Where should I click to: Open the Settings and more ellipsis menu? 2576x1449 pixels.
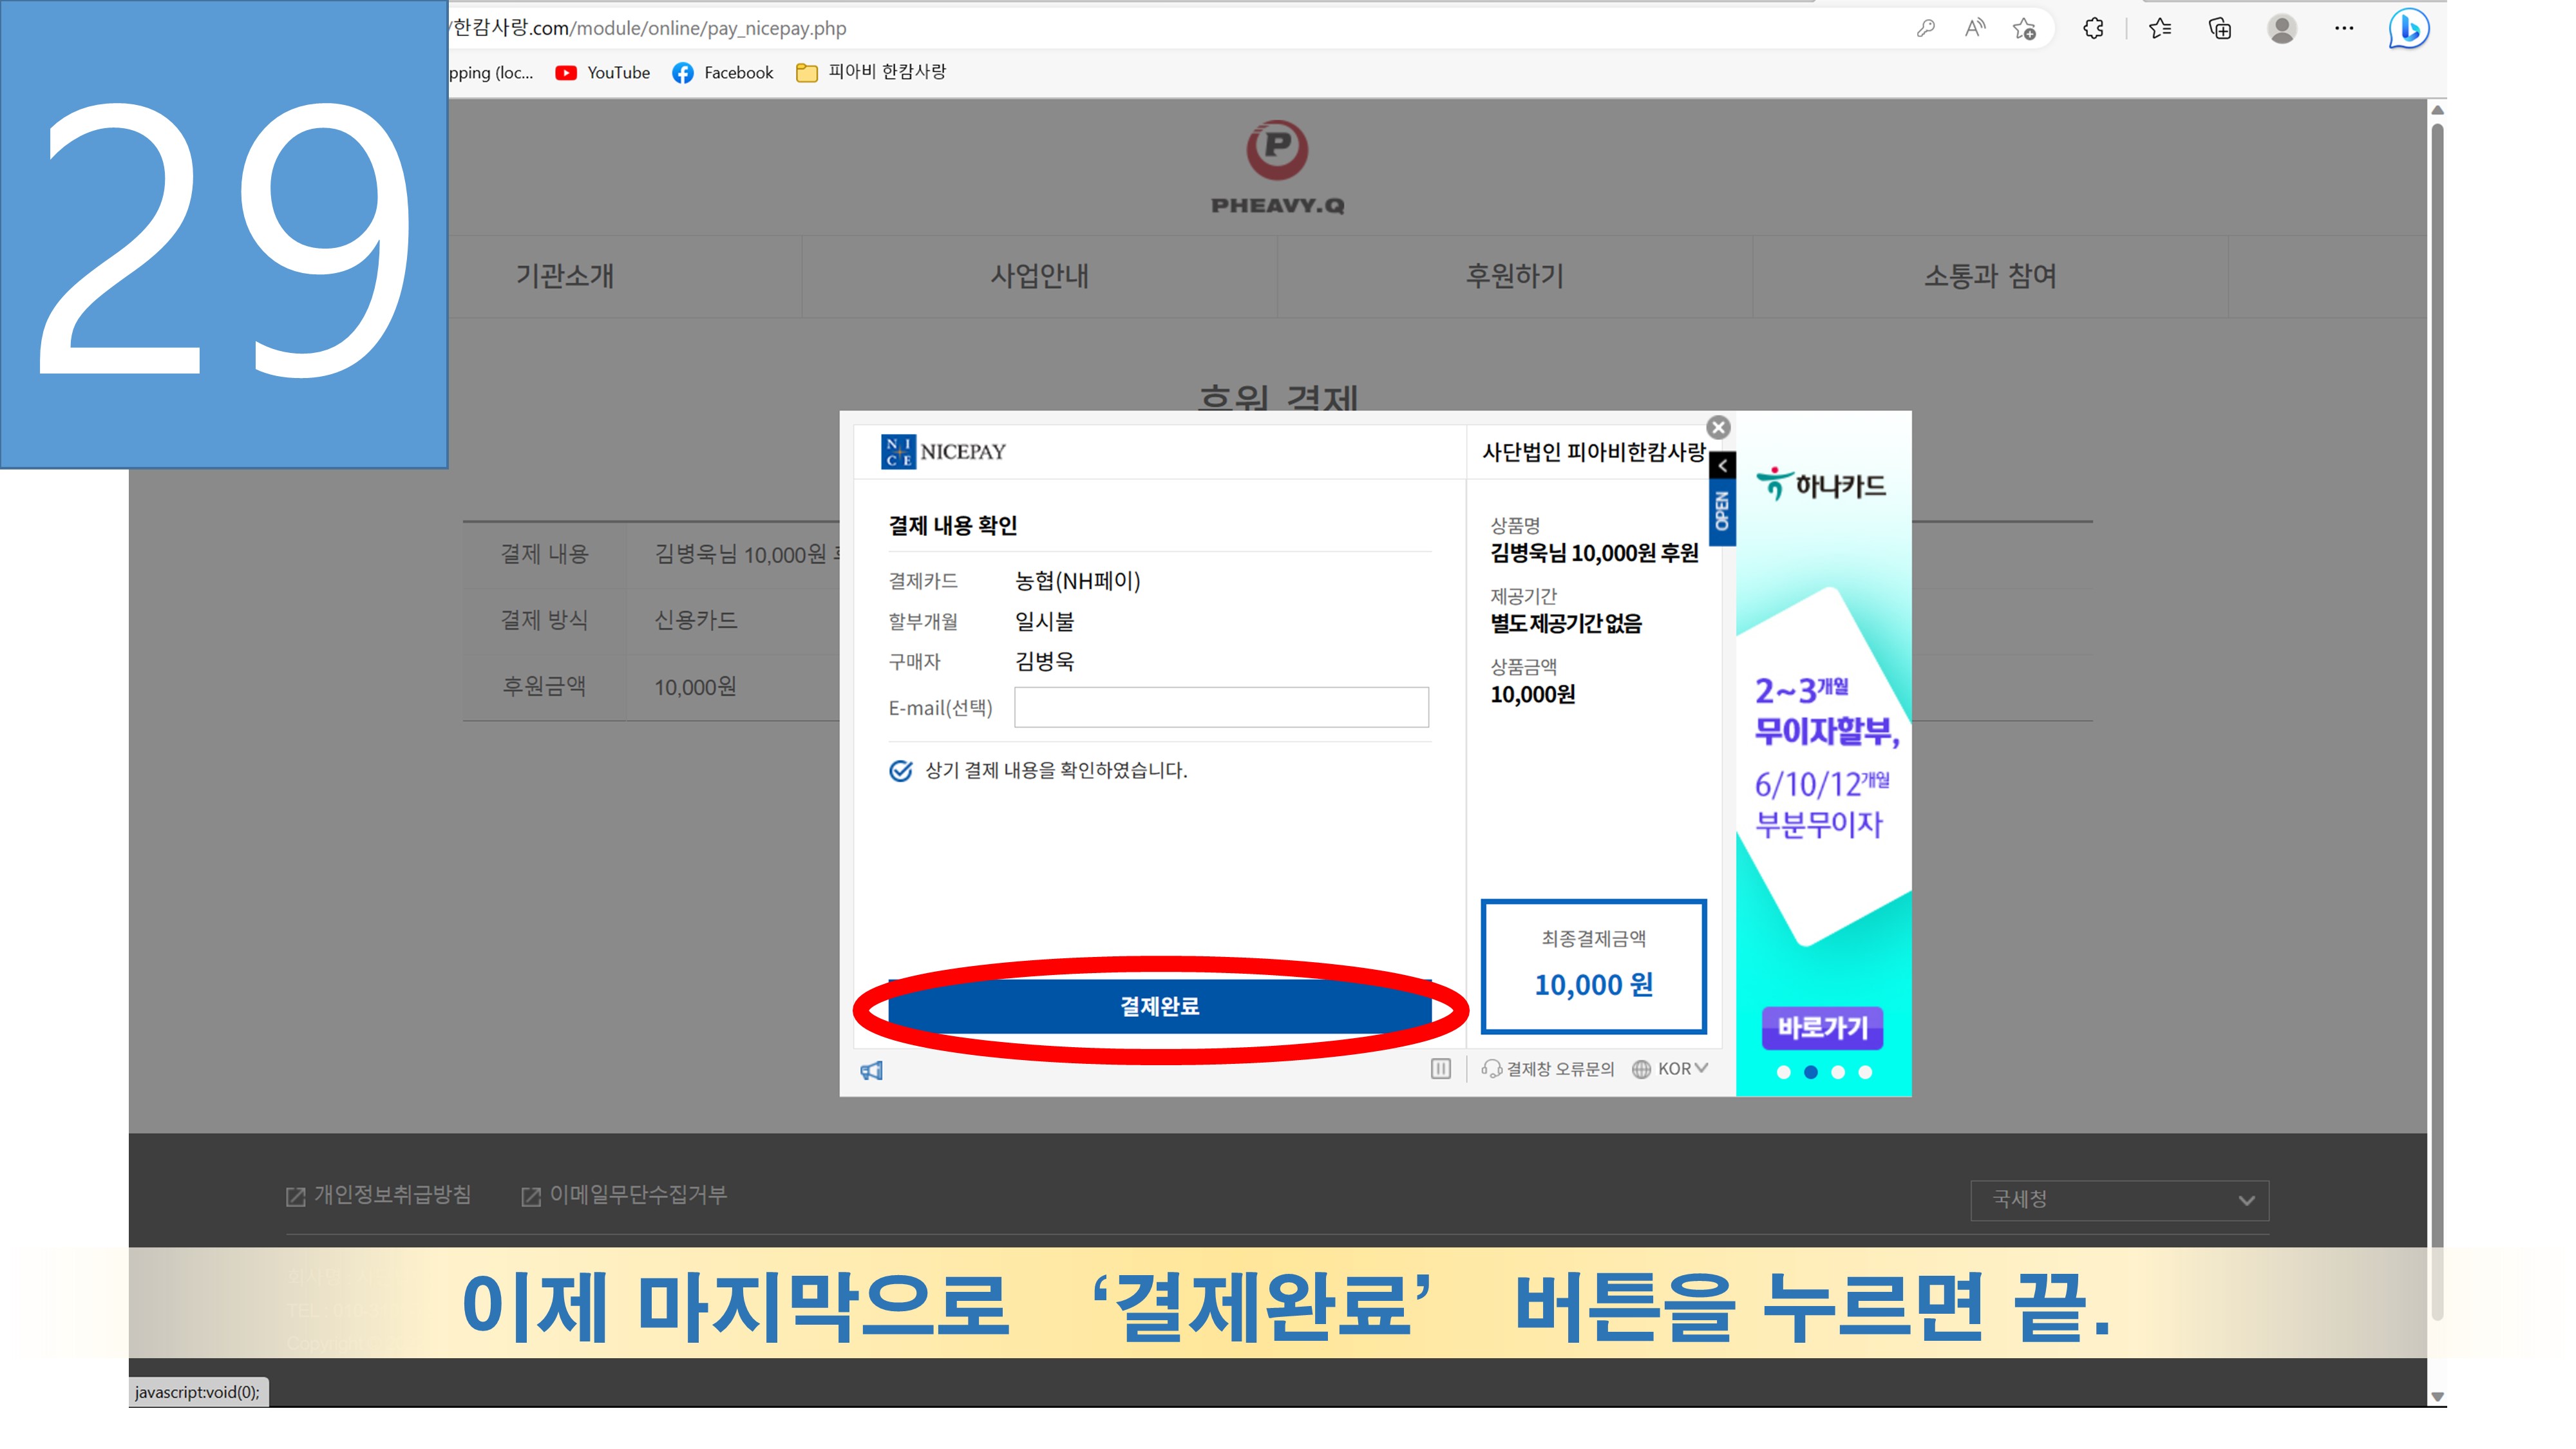click(2344, 29)
